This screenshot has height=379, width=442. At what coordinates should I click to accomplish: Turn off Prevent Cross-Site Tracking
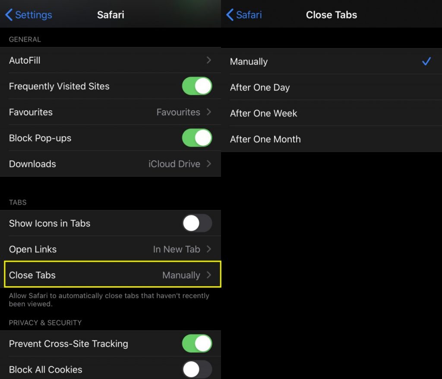point(197,344)
